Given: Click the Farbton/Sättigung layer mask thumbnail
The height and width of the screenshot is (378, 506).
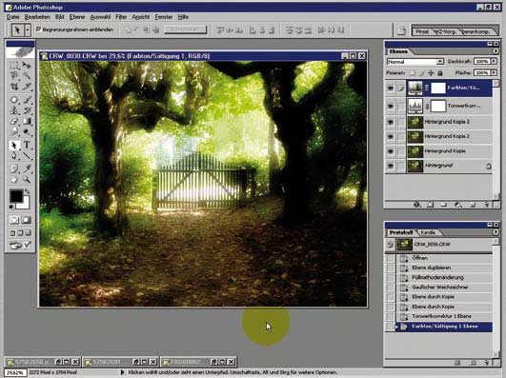Looking at the screenshot, I should (x=438, y=88).
